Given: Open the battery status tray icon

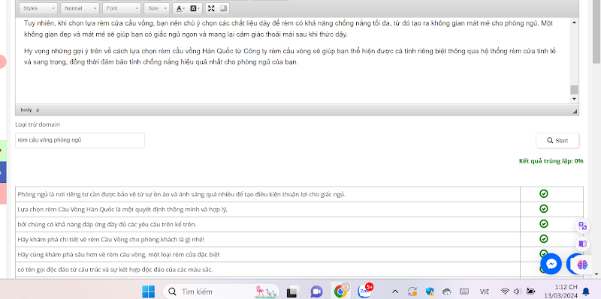Looking at the screenshot, I should tap(531, 292).
